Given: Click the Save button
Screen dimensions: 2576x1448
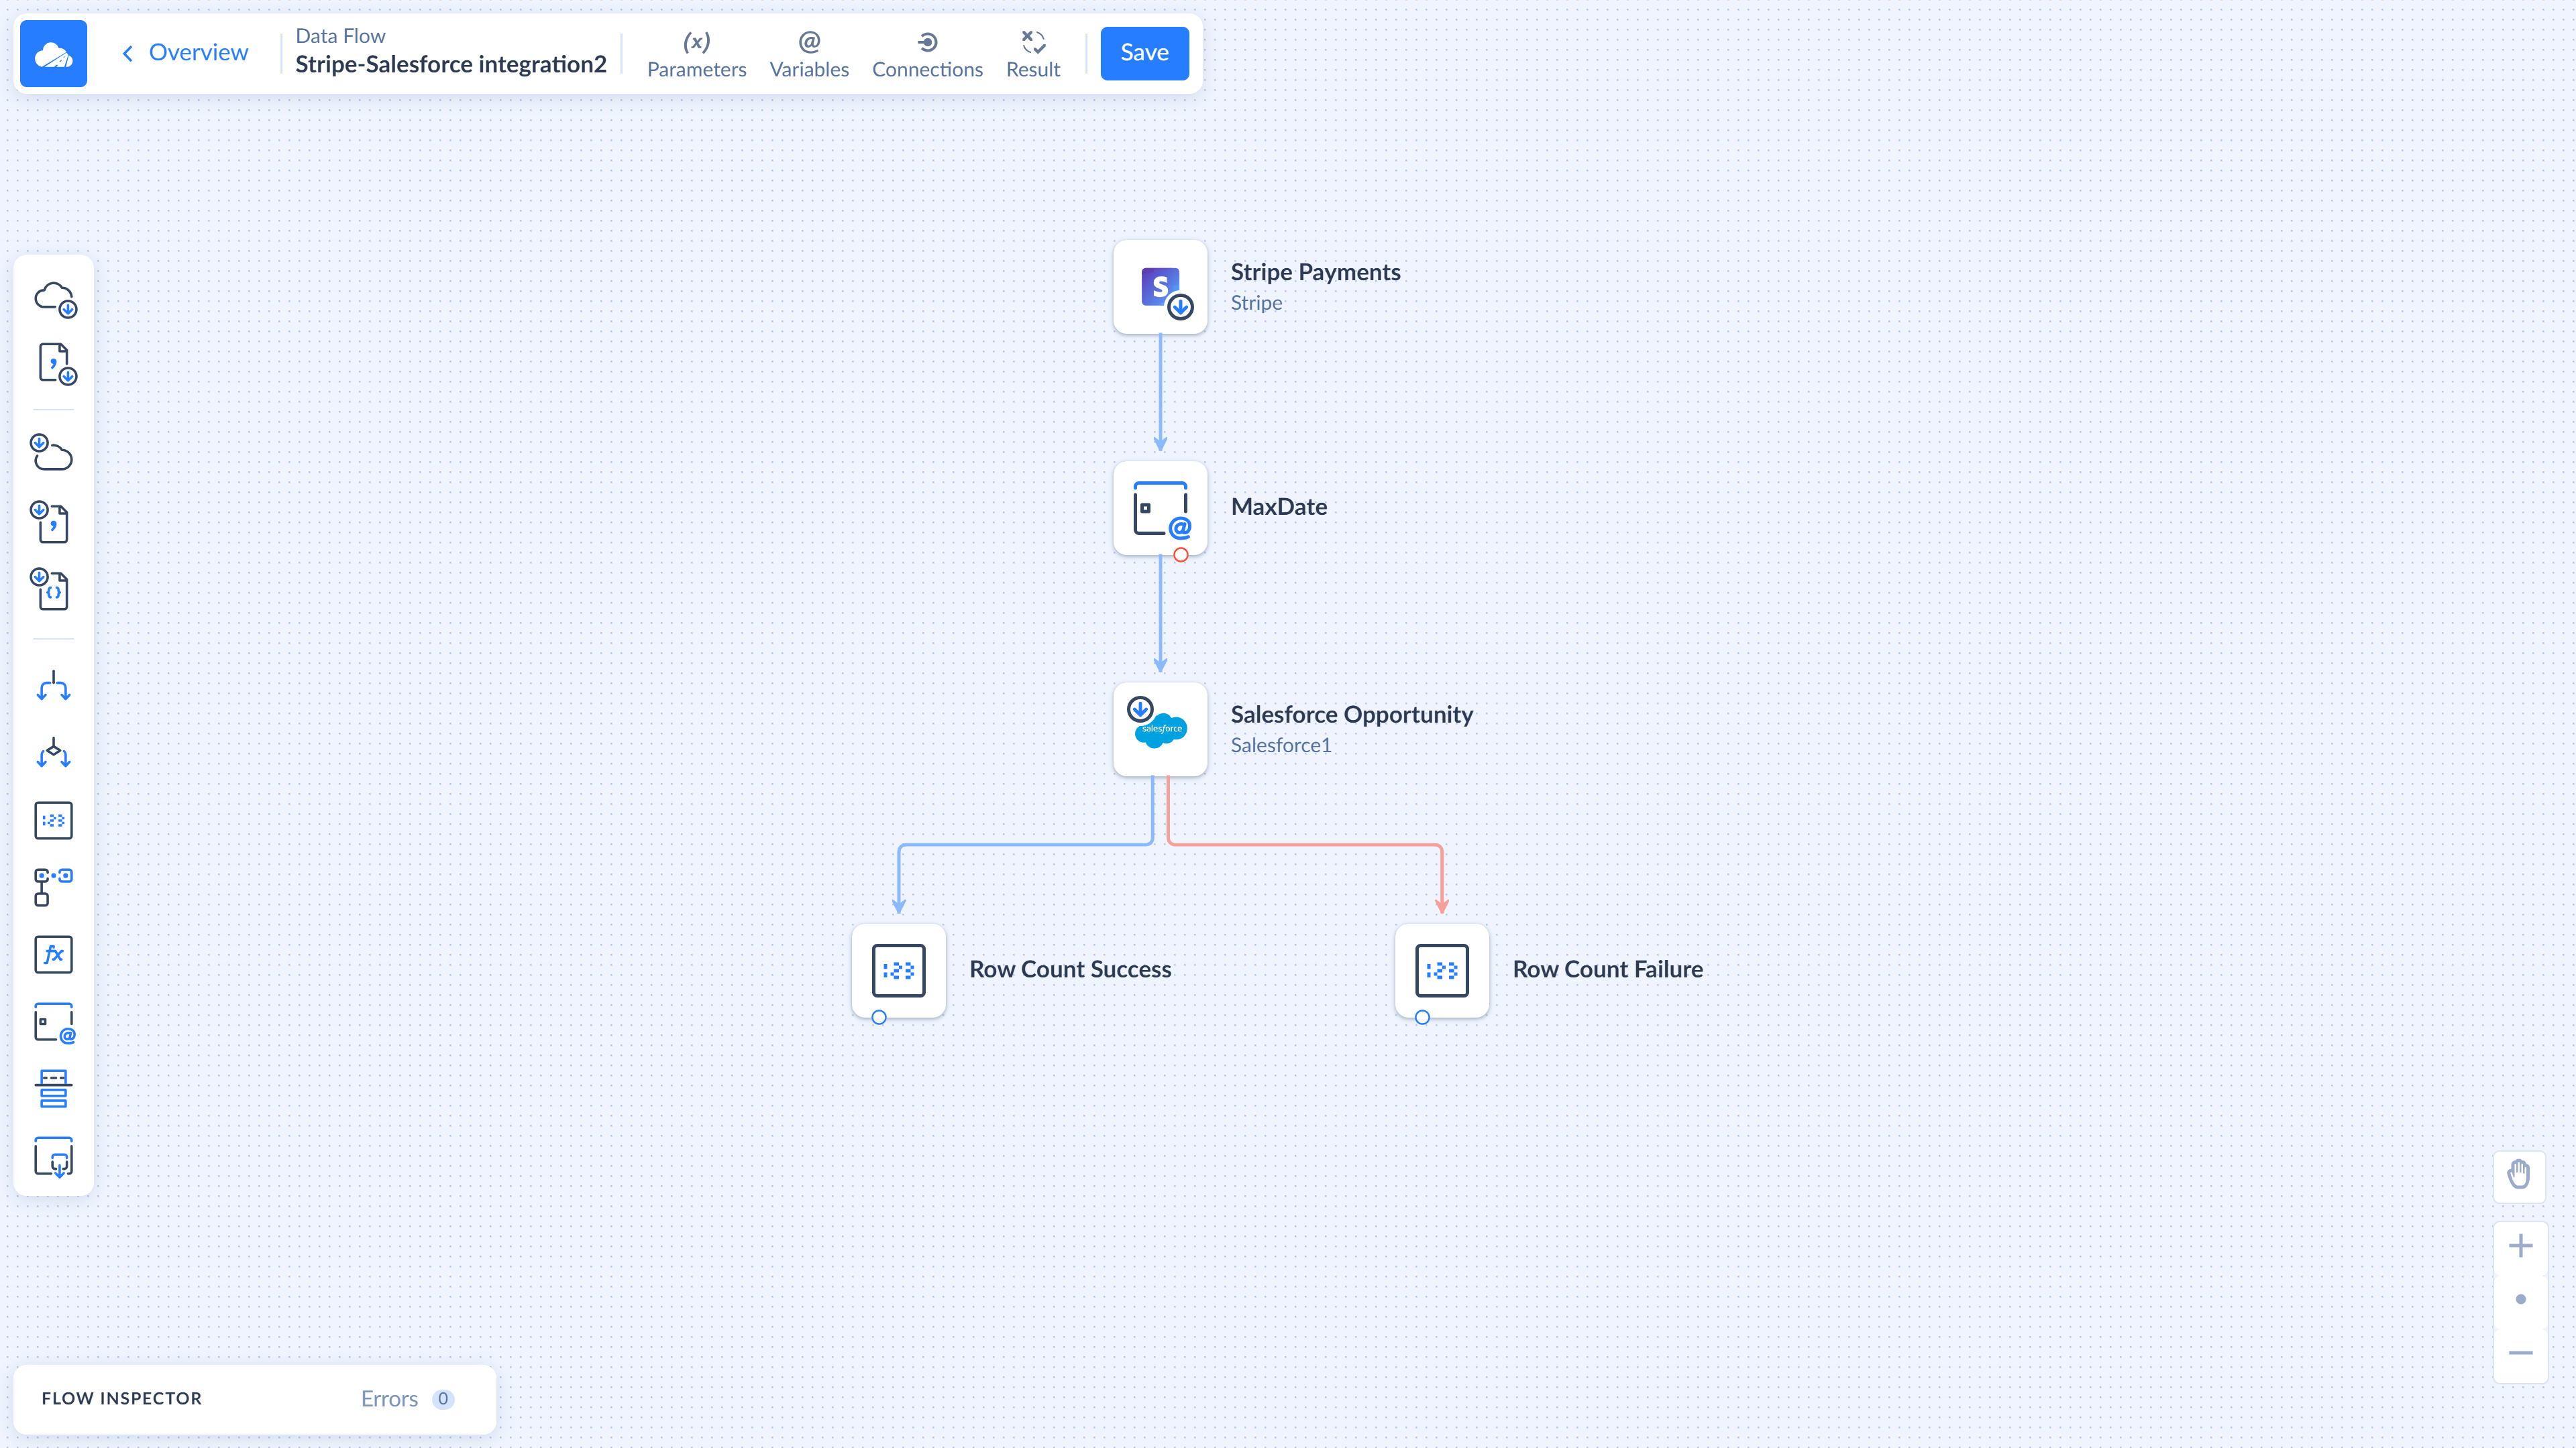Looking at the screenshot, I should [x=1143, y=53].
